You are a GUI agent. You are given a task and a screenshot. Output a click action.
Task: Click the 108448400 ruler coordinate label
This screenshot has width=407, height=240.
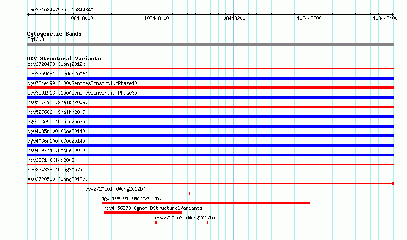pyautogui.click(x=385, y=18)
